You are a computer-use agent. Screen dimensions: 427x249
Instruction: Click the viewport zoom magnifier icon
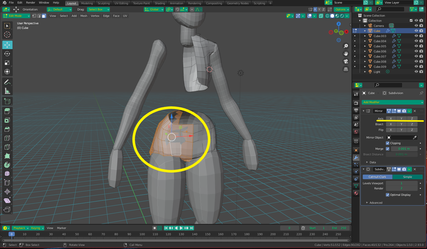(x=346, y=46)
